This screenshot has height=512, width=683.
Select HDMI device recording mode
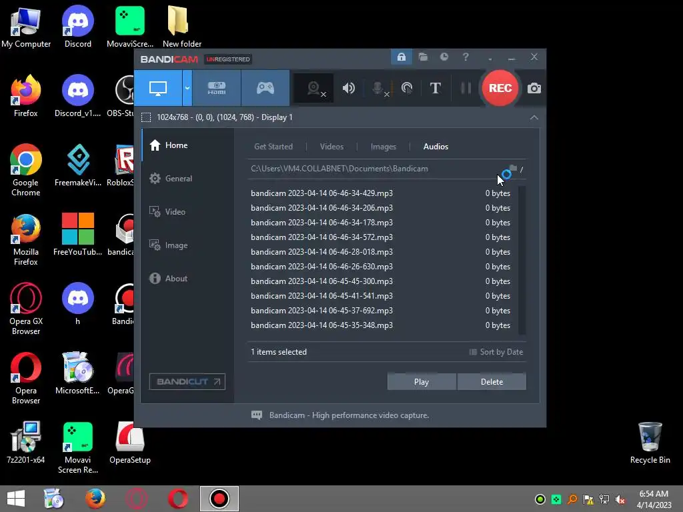(x=217, y=88)
